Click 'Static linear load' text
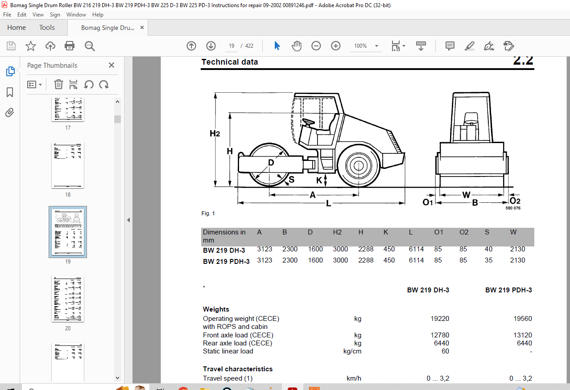The width and height of the screenshot is (570, 390). click(x=228, y=351)
